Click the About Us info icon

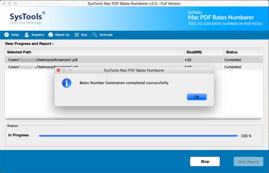point(51,35)
